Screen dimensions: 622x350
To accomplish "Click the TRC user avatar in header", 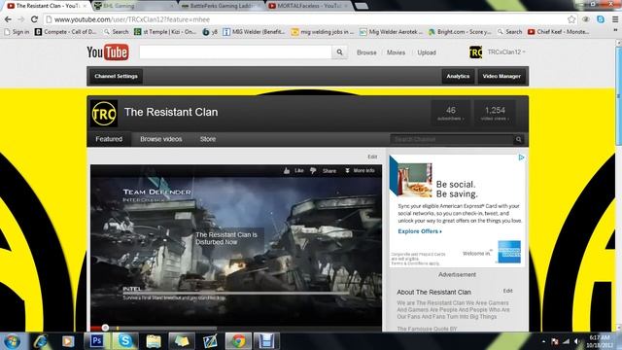I will [475, 52].
